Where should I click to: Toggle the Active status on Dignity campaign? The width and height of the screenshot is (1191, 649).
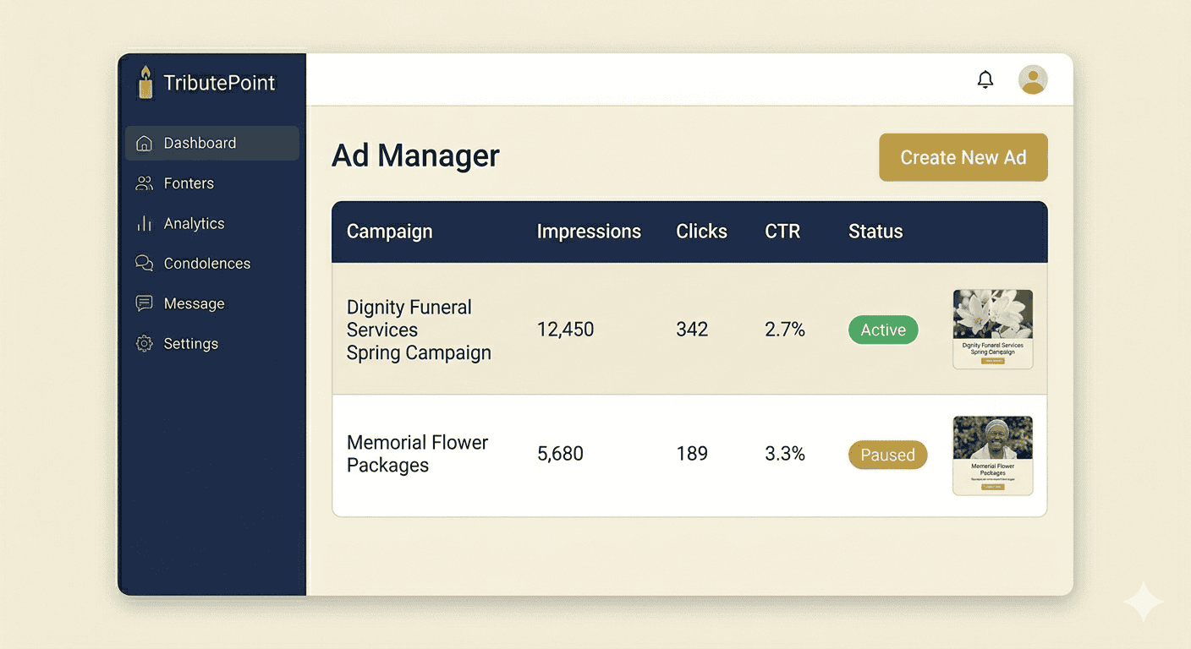(883, 330)
